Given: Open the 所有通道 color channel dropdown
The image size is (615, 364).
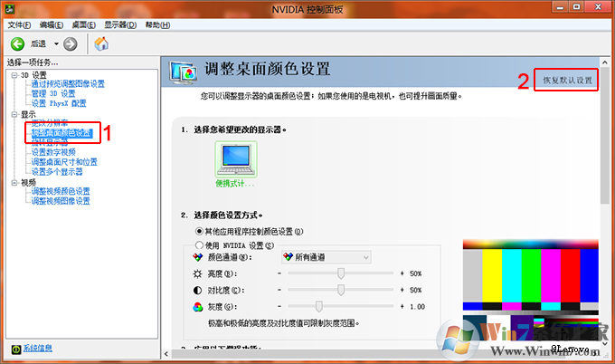Looking at the screenshot, I should coord(326,257).
